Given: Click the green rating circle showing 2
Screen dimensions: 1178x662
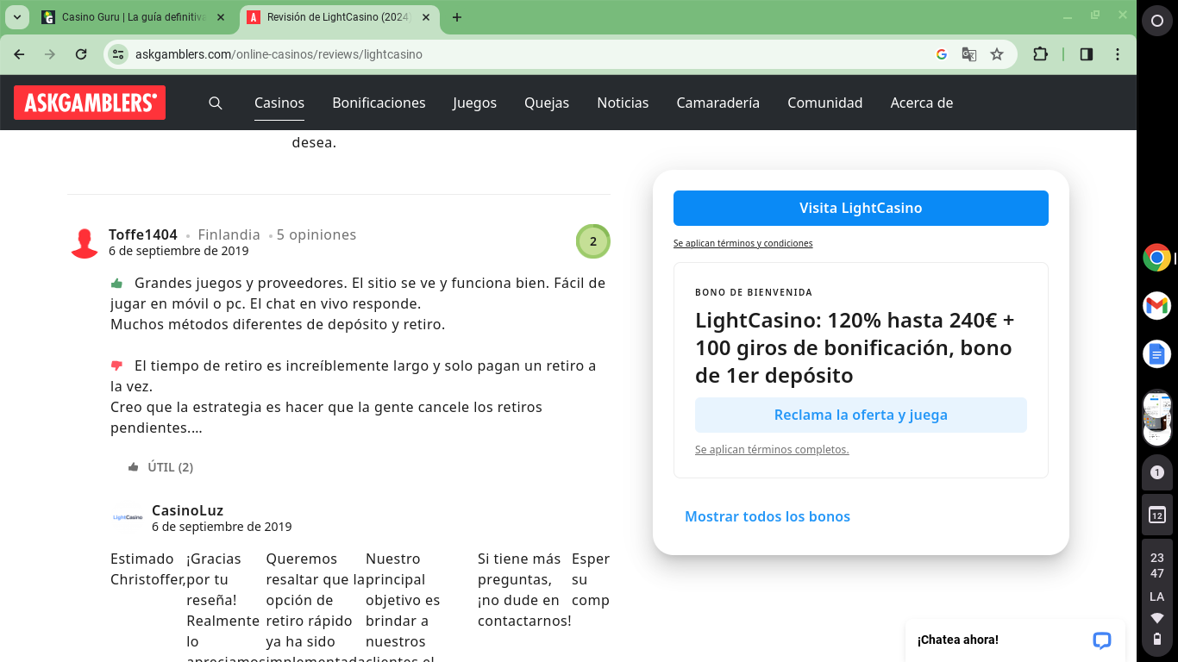Looking at the screenshot, I should (593, 241).
